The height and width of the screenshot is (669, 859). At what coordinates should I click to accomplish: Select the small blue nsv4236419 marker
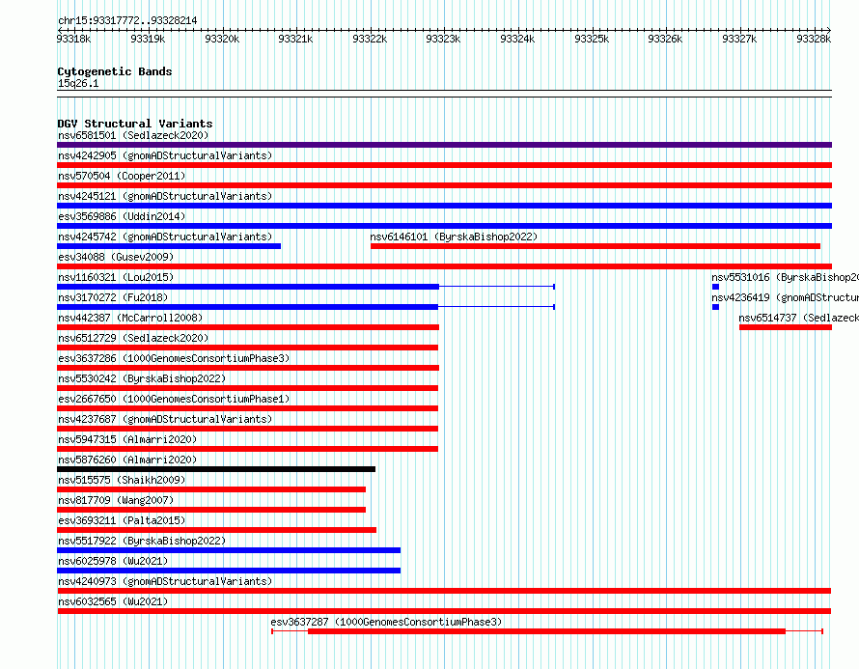(715, 307)
